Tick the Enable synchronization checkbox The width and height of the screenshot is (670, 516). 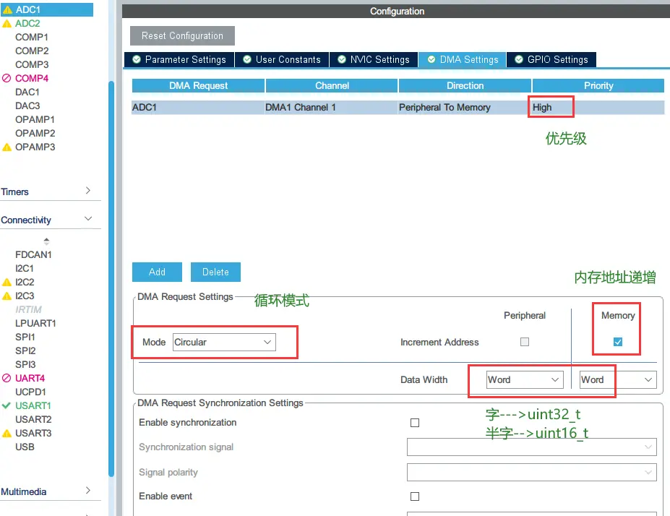tap(415, 423)
